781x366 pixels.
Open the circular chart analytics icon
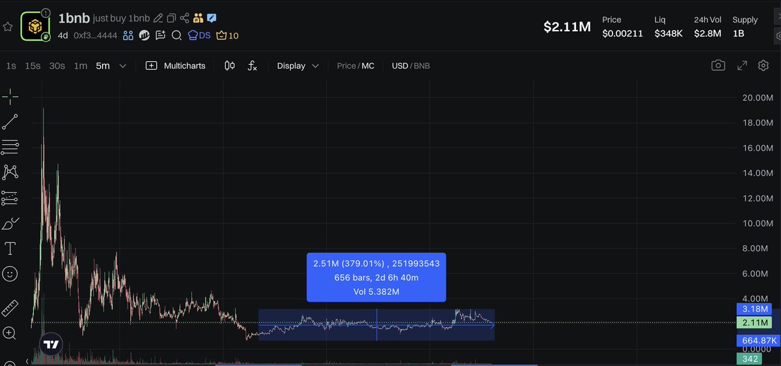[x=144, y=35]
